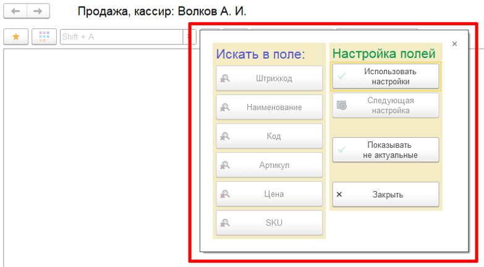The height and width of the screenshot is (267, 484).
Task: Select Цена as the search field
Action: (269, 194)
